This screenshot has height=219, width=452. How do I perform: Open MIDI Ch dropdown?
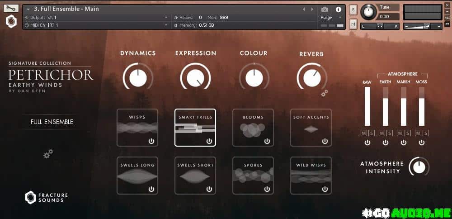click(x=97, y=25)
